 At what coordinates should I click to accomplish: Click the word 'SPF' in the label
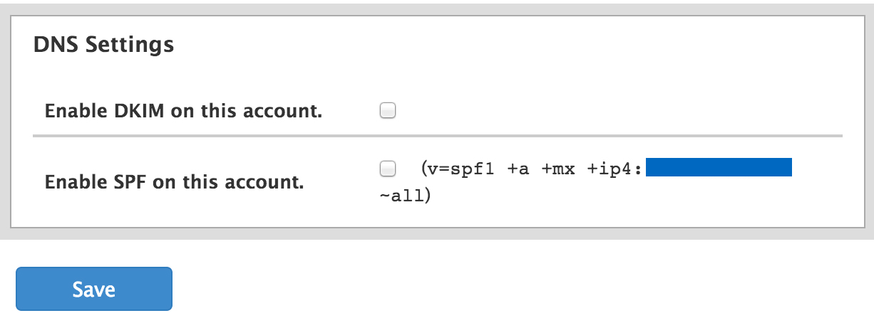pos(132,182)
